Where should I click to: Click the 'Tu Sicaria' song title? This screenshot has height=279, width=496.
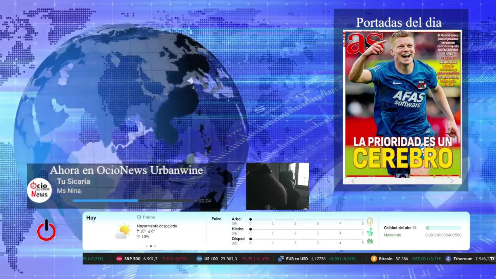tap(73, 181)
